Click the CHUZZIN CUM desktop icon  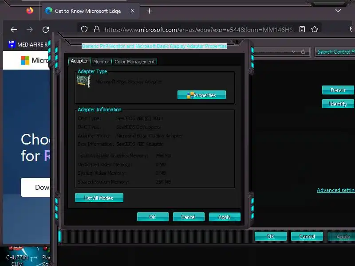17,258
